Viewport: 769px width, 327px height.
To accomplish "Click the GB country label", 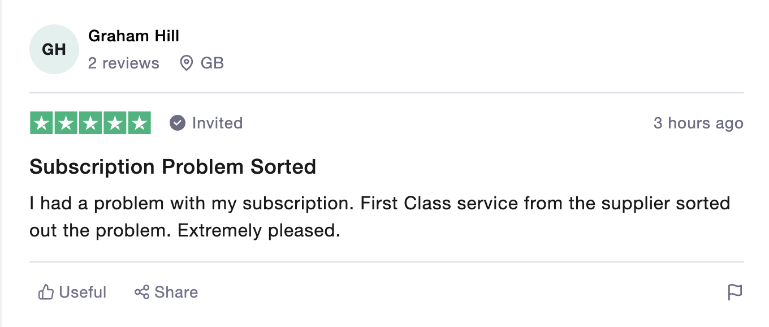I will [x=212, y=63].
